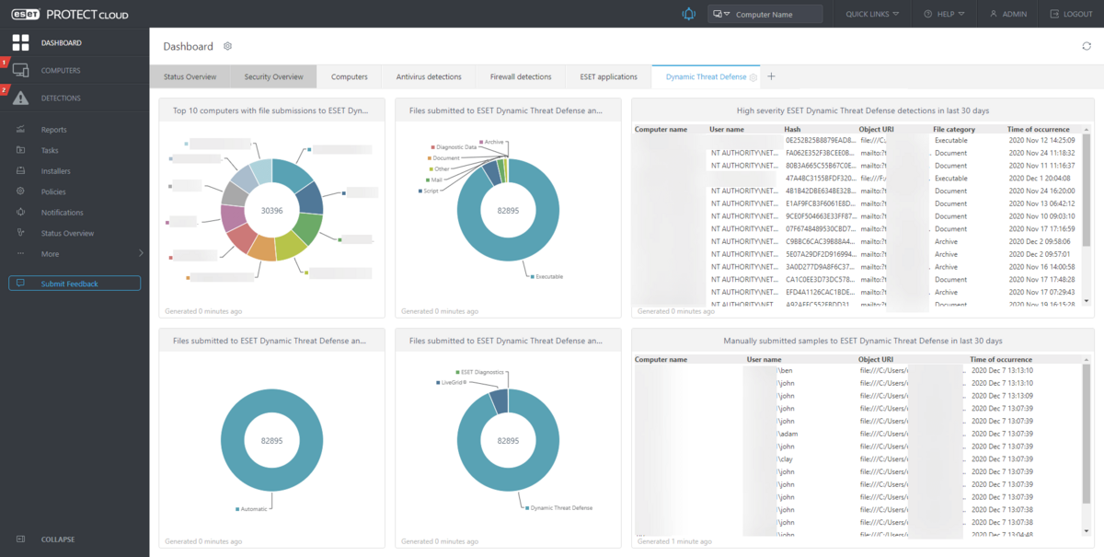This screenshot has width=1104, height=557.
Task: Expand the Quick Links dropdown
Action: tap(872, 14)
